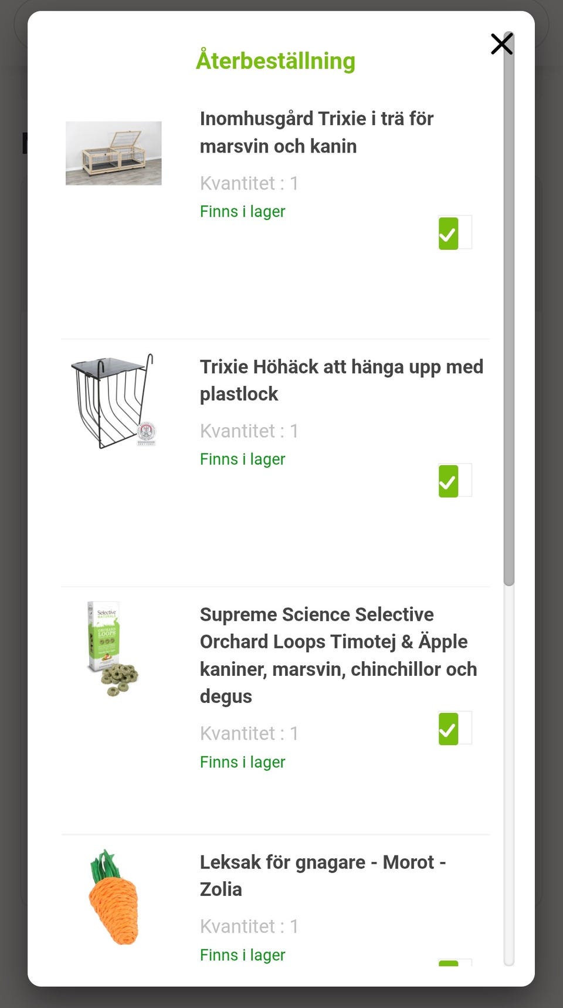Viewport: 563px width, 1008px height.
Task: Click Kvantitet text of the hay rack
Action: coord(249,431)
